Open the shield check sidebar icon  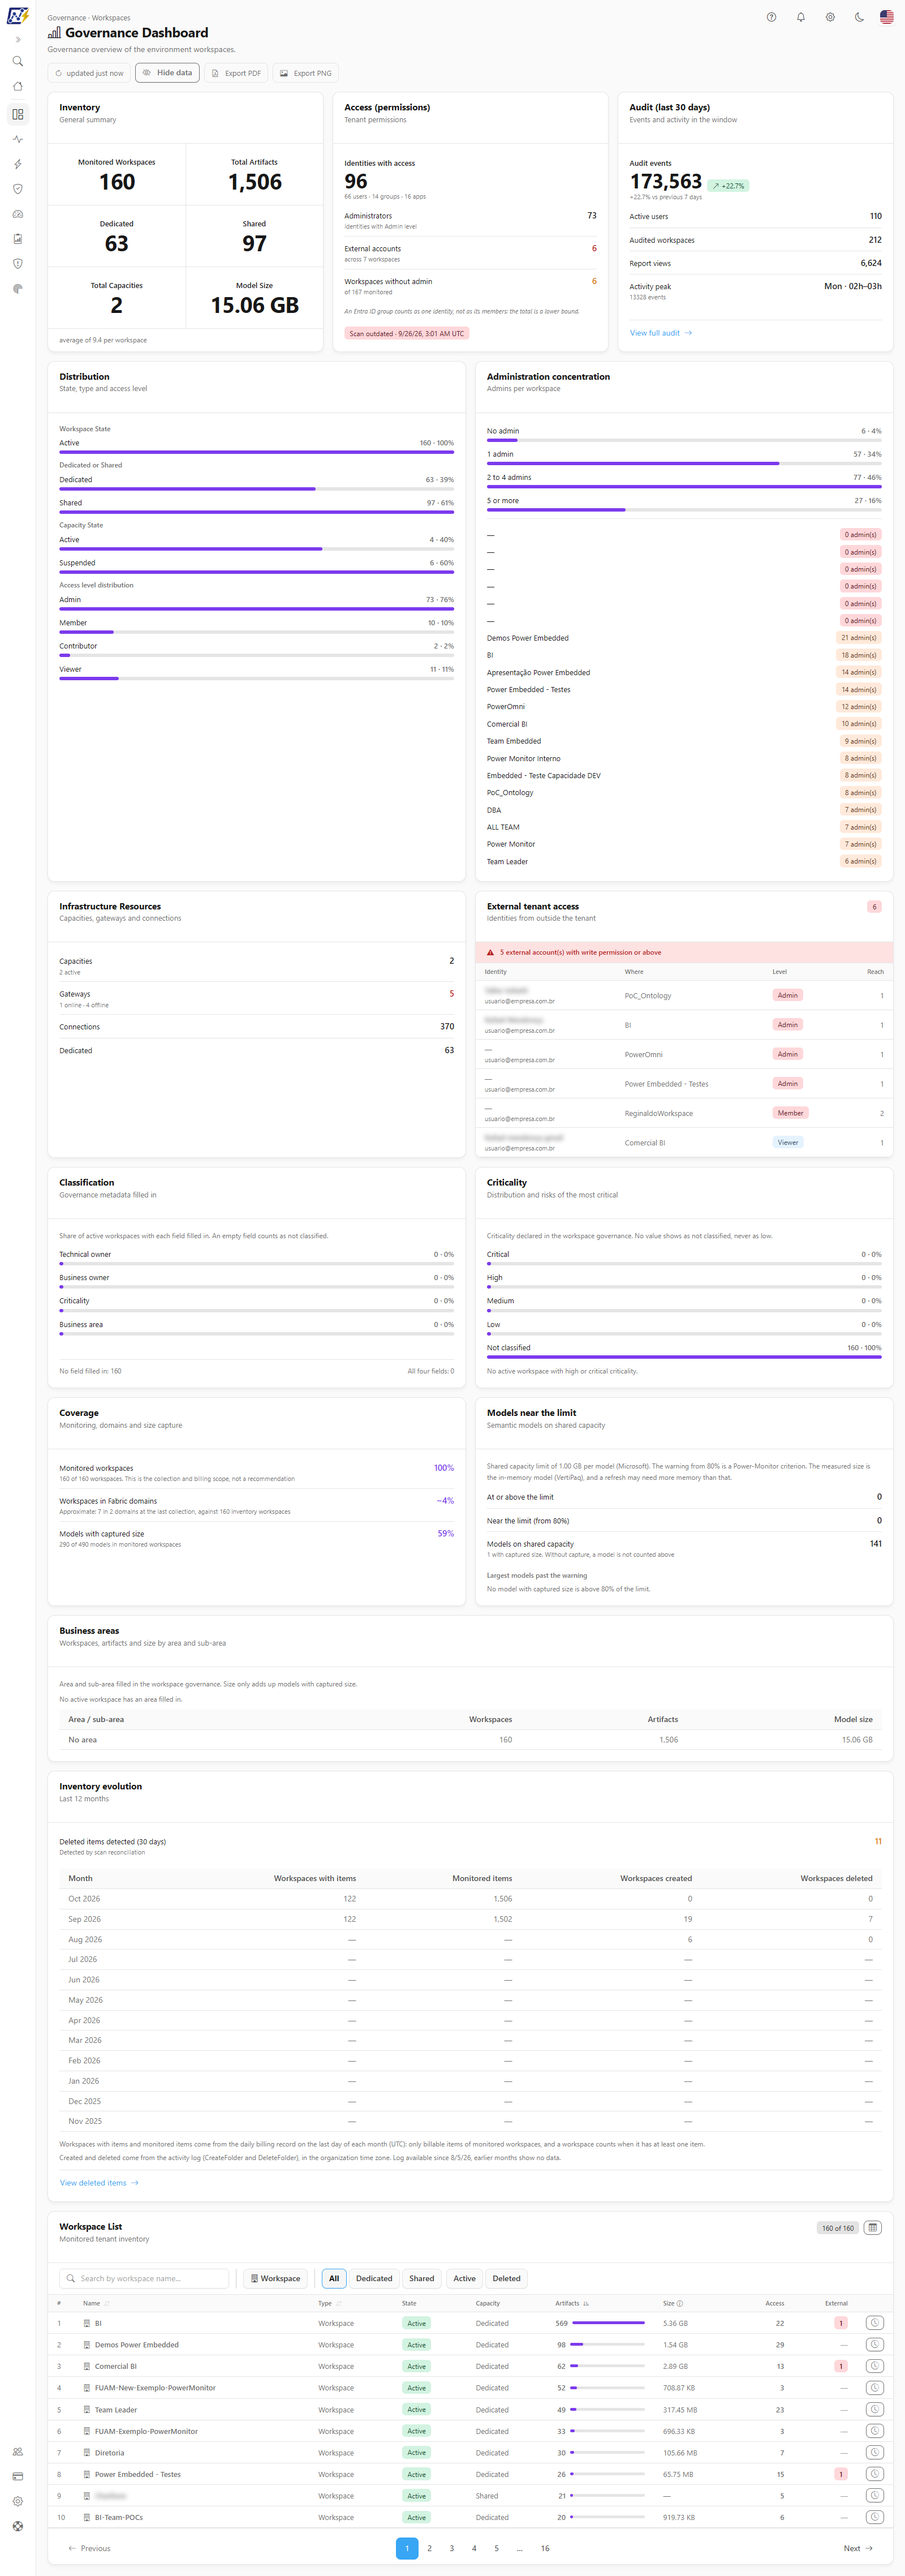click(17, 189)
